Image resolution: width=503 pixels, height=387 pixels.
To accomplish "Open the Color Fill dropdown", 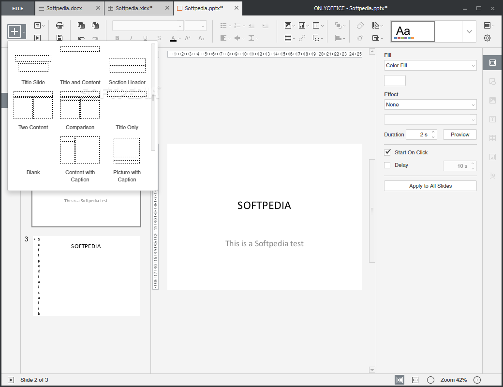I will point(430,65).
